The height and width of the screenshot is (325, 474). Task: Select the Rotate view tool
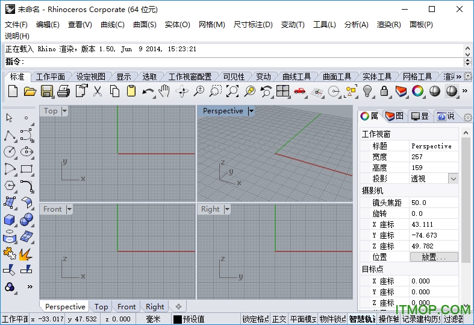click(x=182, y=91)
